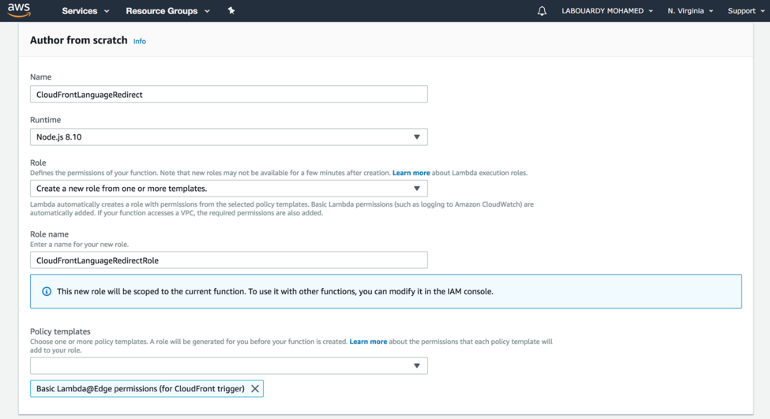Screen dimensions: 770x419
Task: Click the Info link beside Author from scratch
Action: [x=140, y=41]
